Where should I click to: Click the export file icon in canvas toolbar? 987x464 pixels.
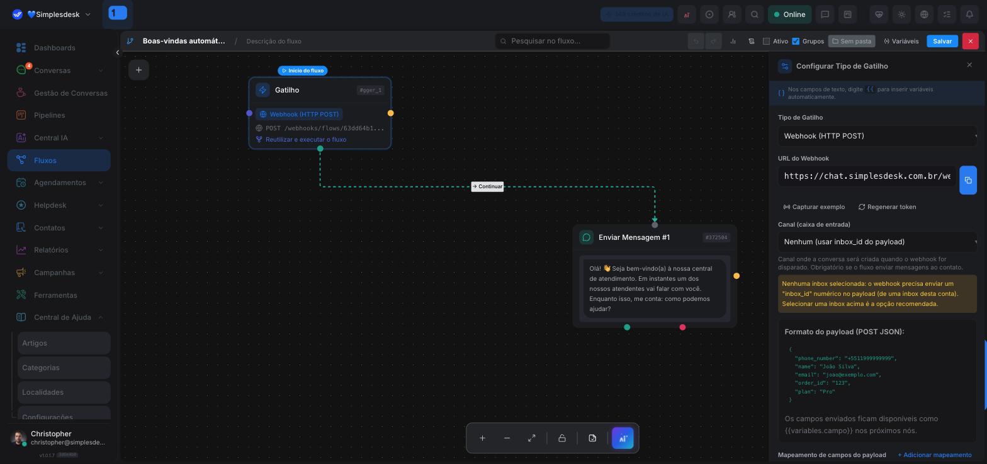(592, 438)
